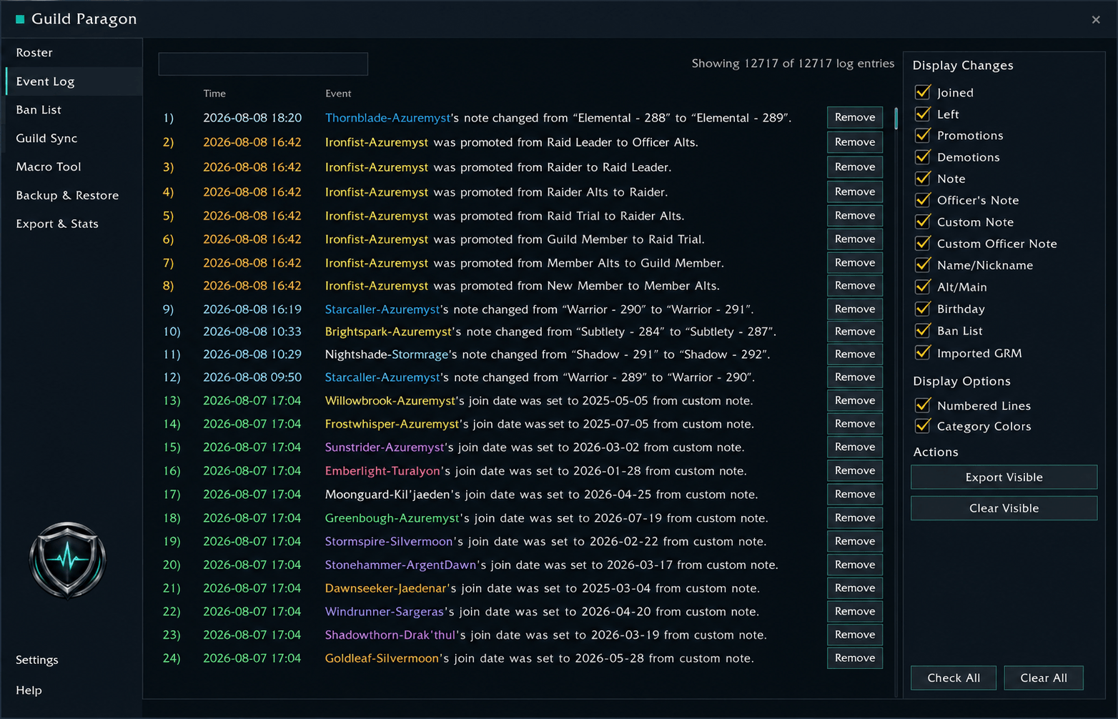Image resolution: width=1118 pixels, height=719 pixels.
Task: Click Clear Visible button
Action: [1004, 508]
